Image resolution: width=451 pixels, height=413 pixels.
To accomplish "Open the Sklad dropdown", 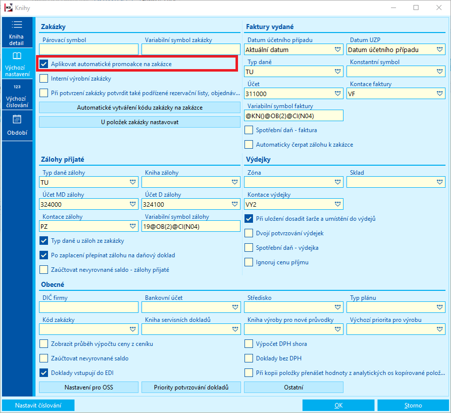I will point(440,182).
